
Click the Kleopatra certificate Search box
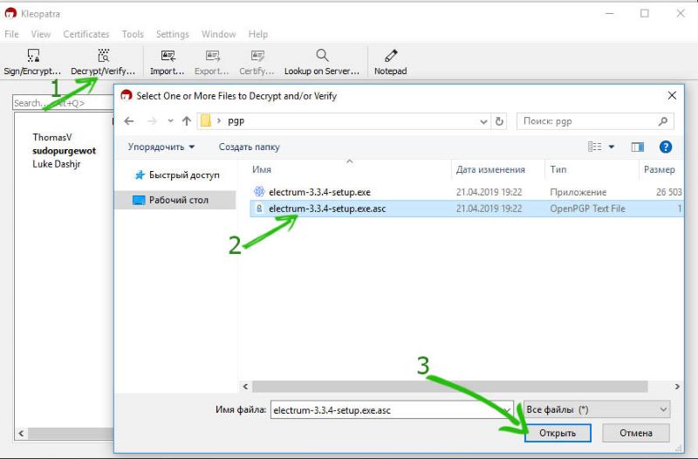(63, 103)
